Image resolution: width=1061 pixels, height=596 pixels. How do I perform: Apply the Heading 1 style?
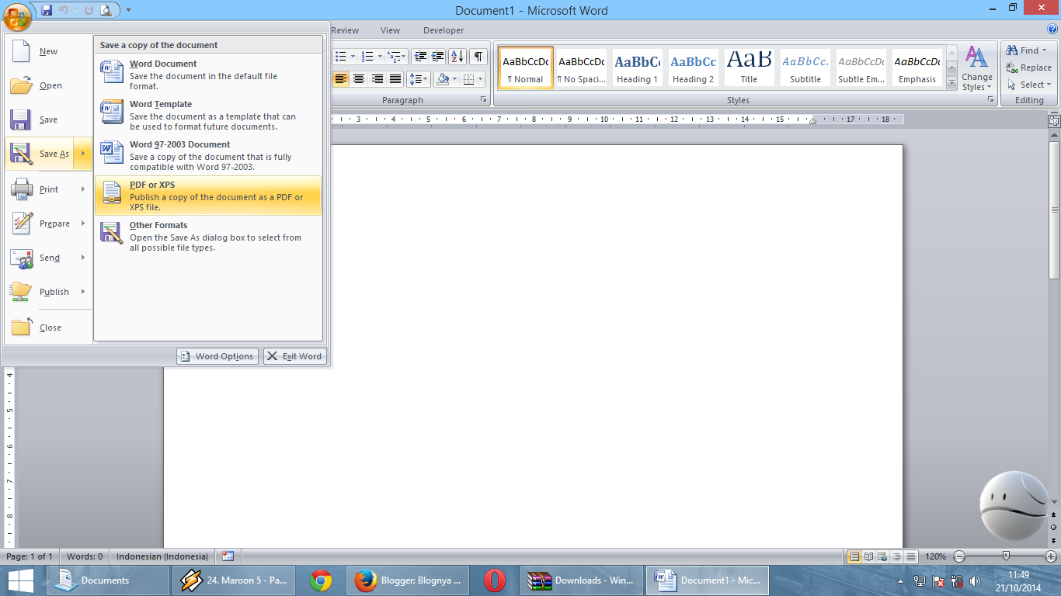pos(638,68)
